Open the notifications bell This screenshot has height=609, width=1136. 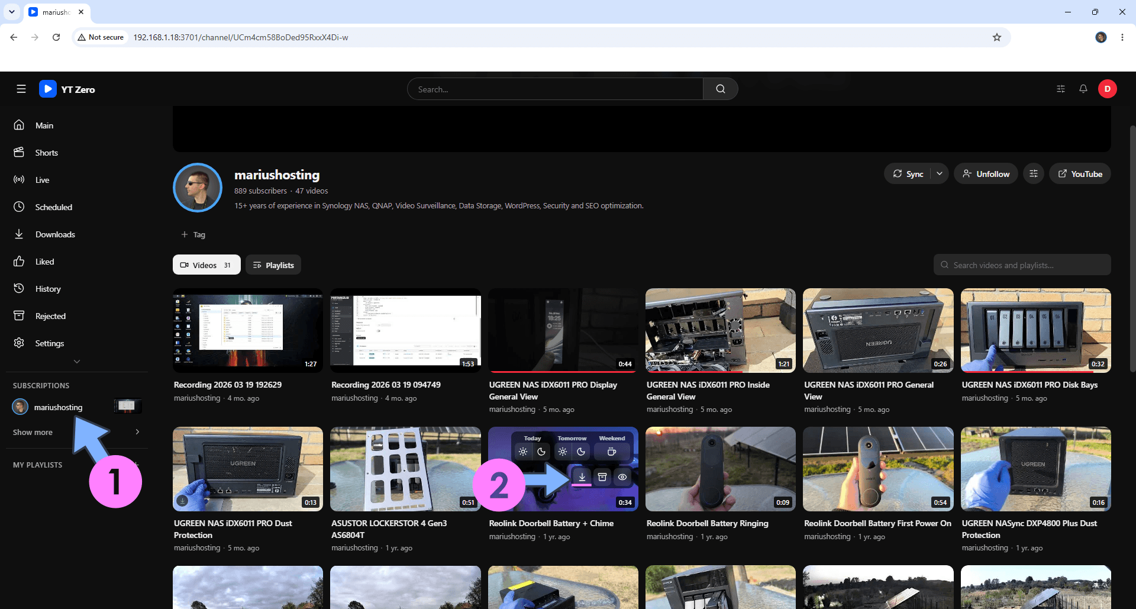tap(1083, 89)
